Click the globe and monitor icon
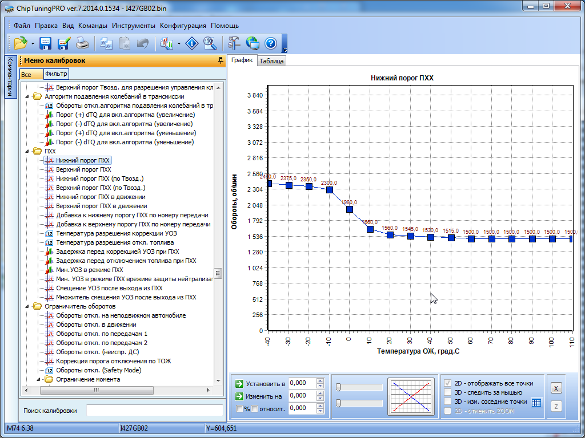Image resolution: width=585 pixels, height=438 pixels. coord(253,43)
